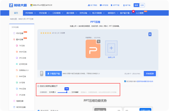Select WORD压缩 text in sidebar
The height and width of the screenshot is (111, 169).
tap(21, 107)
